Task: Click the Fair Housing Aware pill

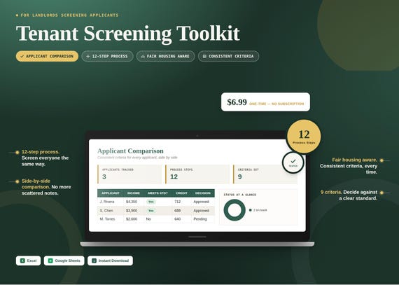Action: coord(165,56)
